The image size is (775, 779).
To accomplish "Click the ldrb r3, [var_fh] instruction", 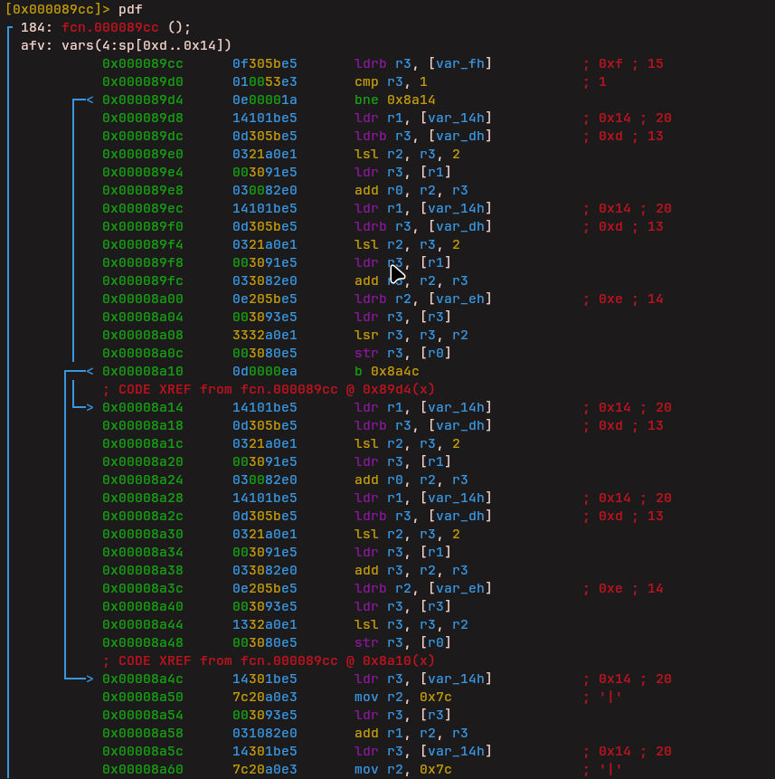I will (x=423, y=64).
